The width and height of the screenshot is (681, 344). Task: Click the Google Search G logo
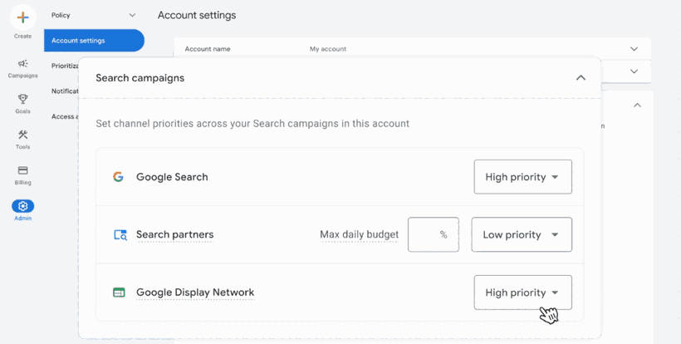[x=118, y=177]
